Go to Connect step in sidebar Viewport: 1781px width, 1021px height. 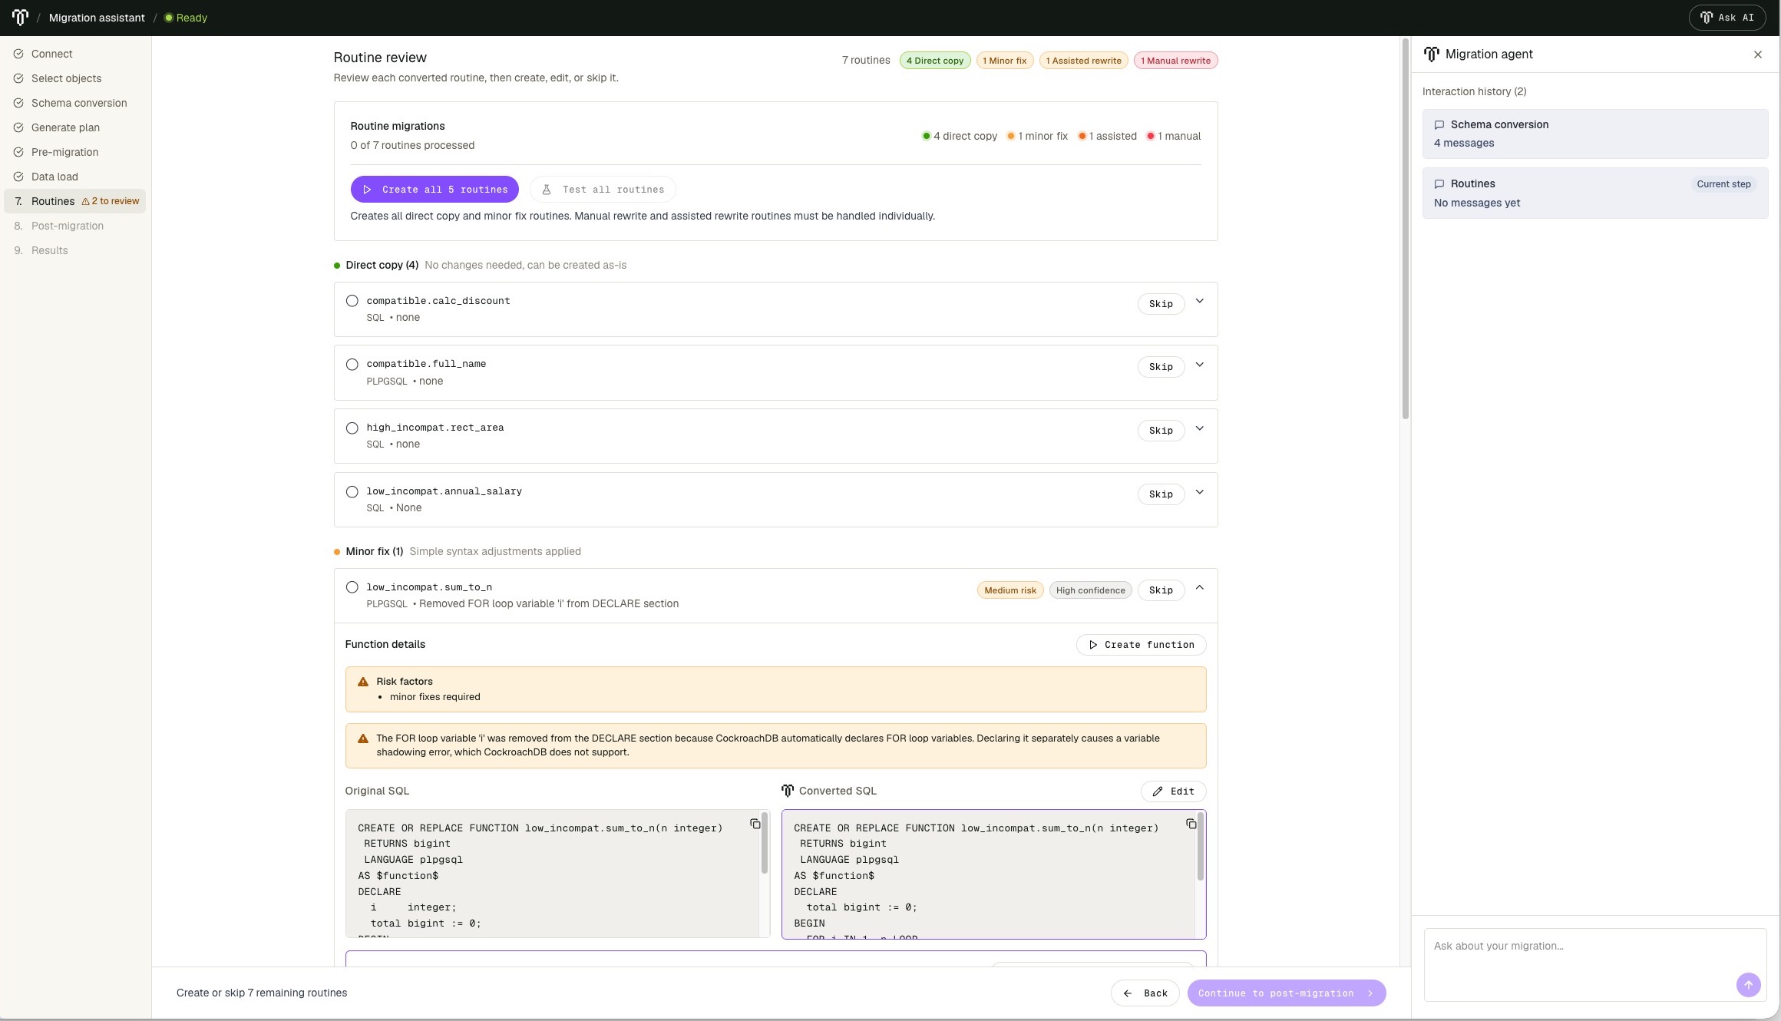pyautogui.click(x=74, y=54)
